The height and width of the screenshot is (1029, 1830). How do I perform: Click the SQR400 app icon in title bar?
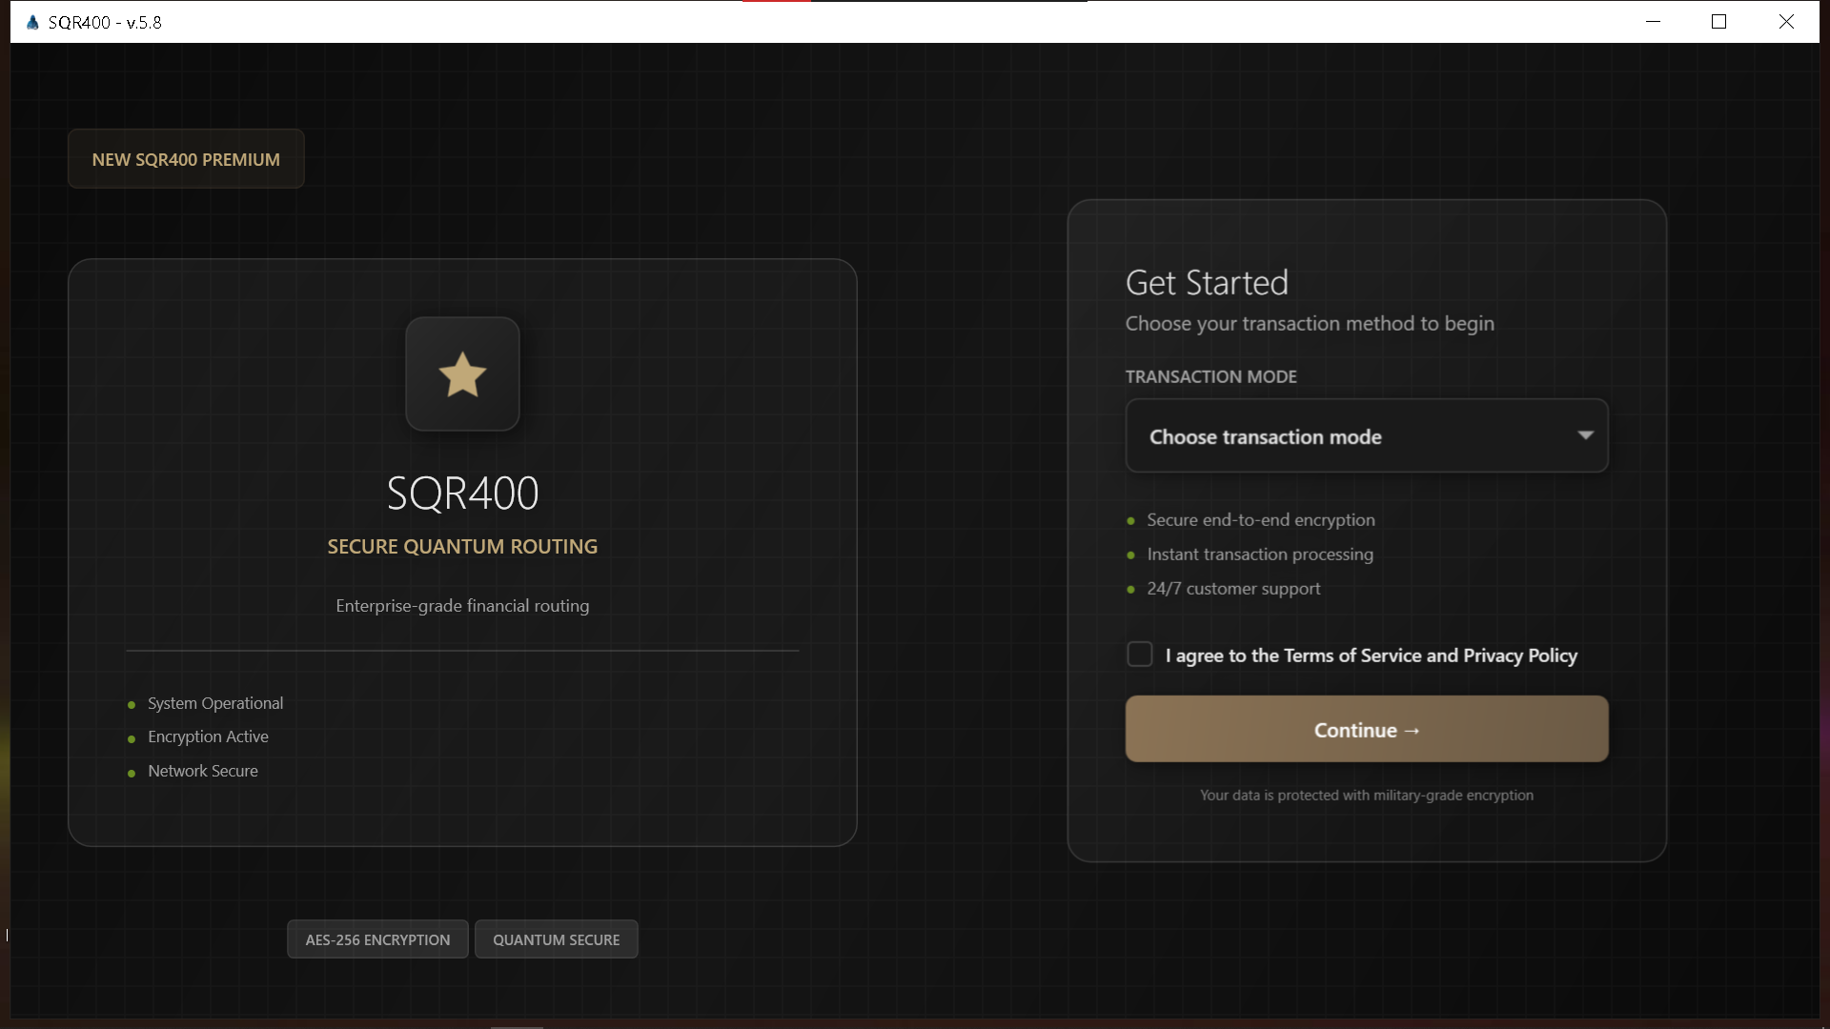tap(32, 22)
